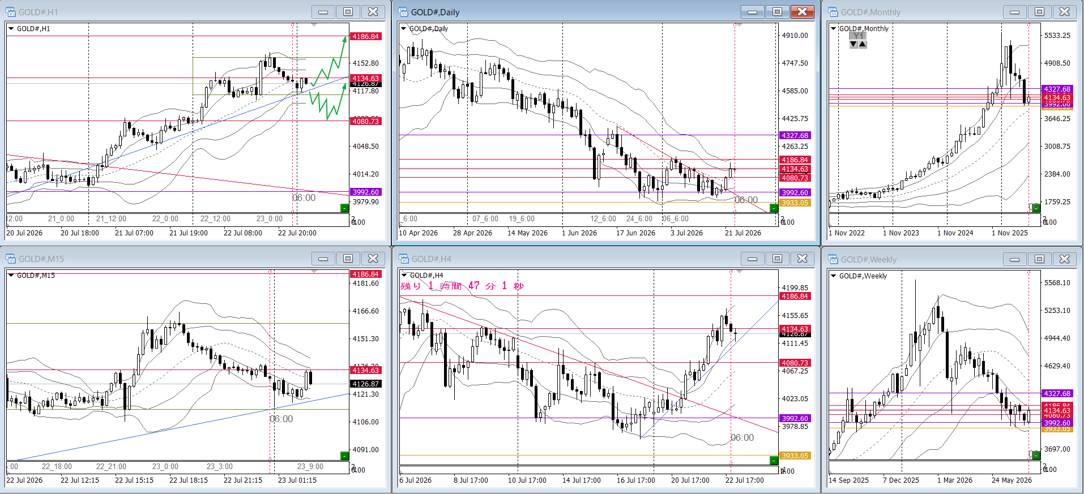Viewport: 1084px width, 494px height.
Task: Click the orange 3933.05 label in Daily chart
Action: [795, 203]
